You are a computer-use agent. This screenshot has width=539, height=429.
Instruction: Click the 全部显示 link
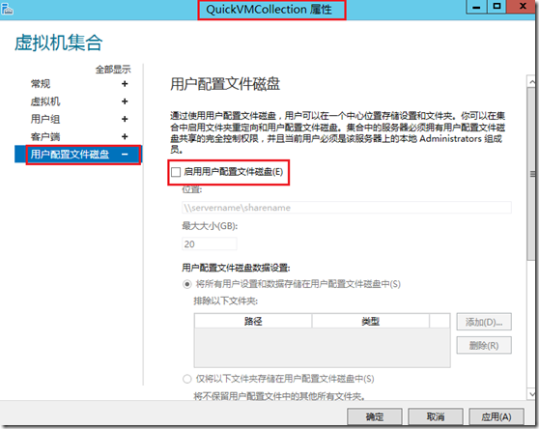(x=113, y=70)
